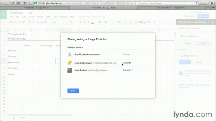
Task: Click the Sheet1 tab at bottom
Action: click(x=24, y=118)
